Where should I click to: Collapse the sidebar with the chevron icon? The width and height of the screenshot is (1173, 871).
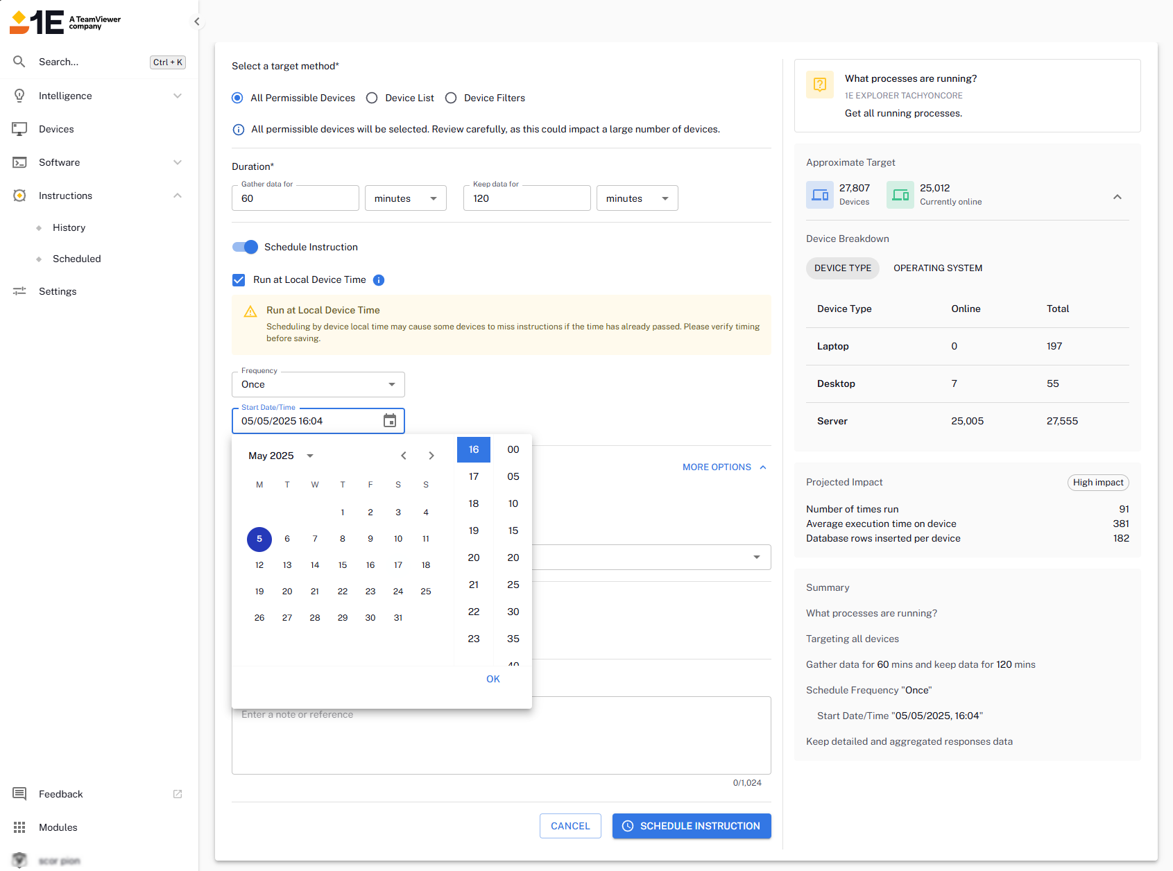point(197,21)
